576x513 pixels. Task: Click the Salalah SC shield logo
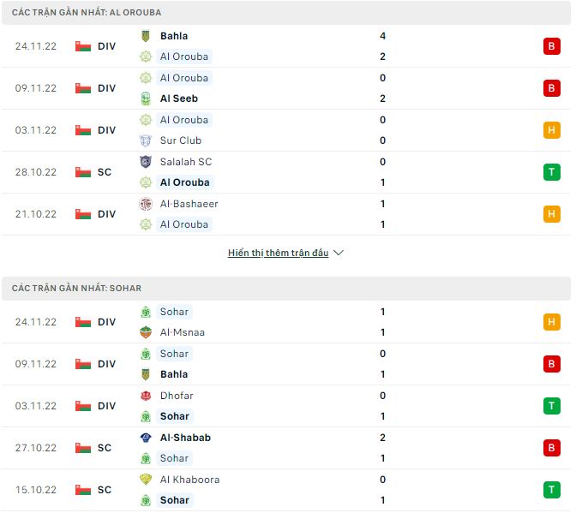click(x=145, y=161)
